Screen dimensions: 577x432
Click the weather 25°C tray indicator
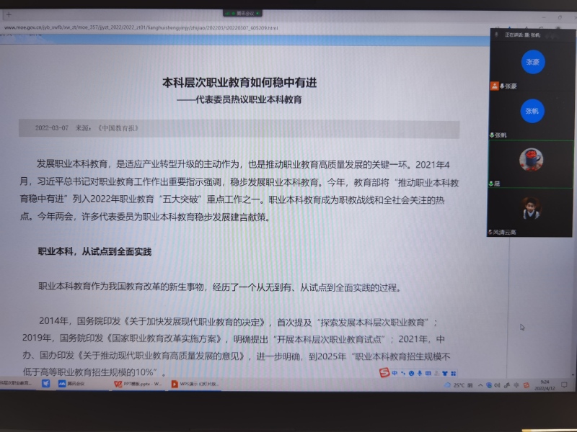[x=456, y=385]
